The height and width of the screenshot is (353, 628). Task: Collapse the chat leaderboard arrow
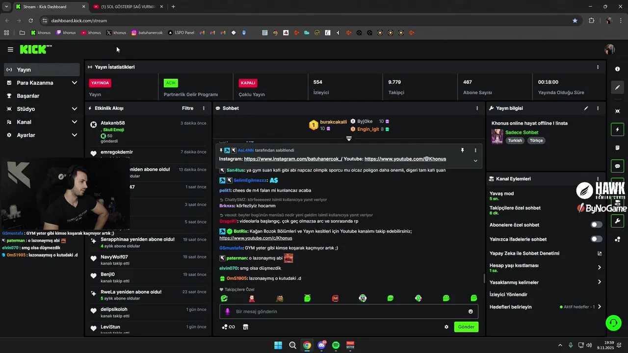(349, 139)
